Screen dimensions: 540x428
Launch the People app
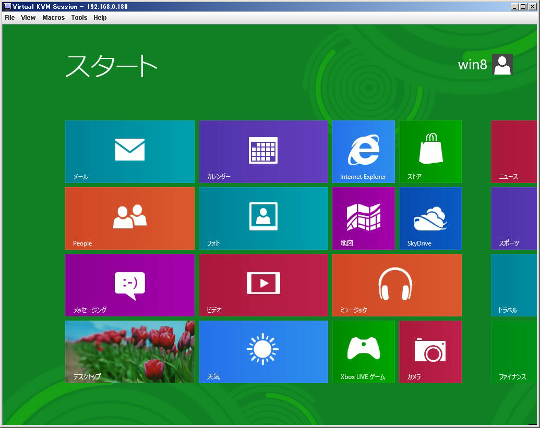pos(129,218)
